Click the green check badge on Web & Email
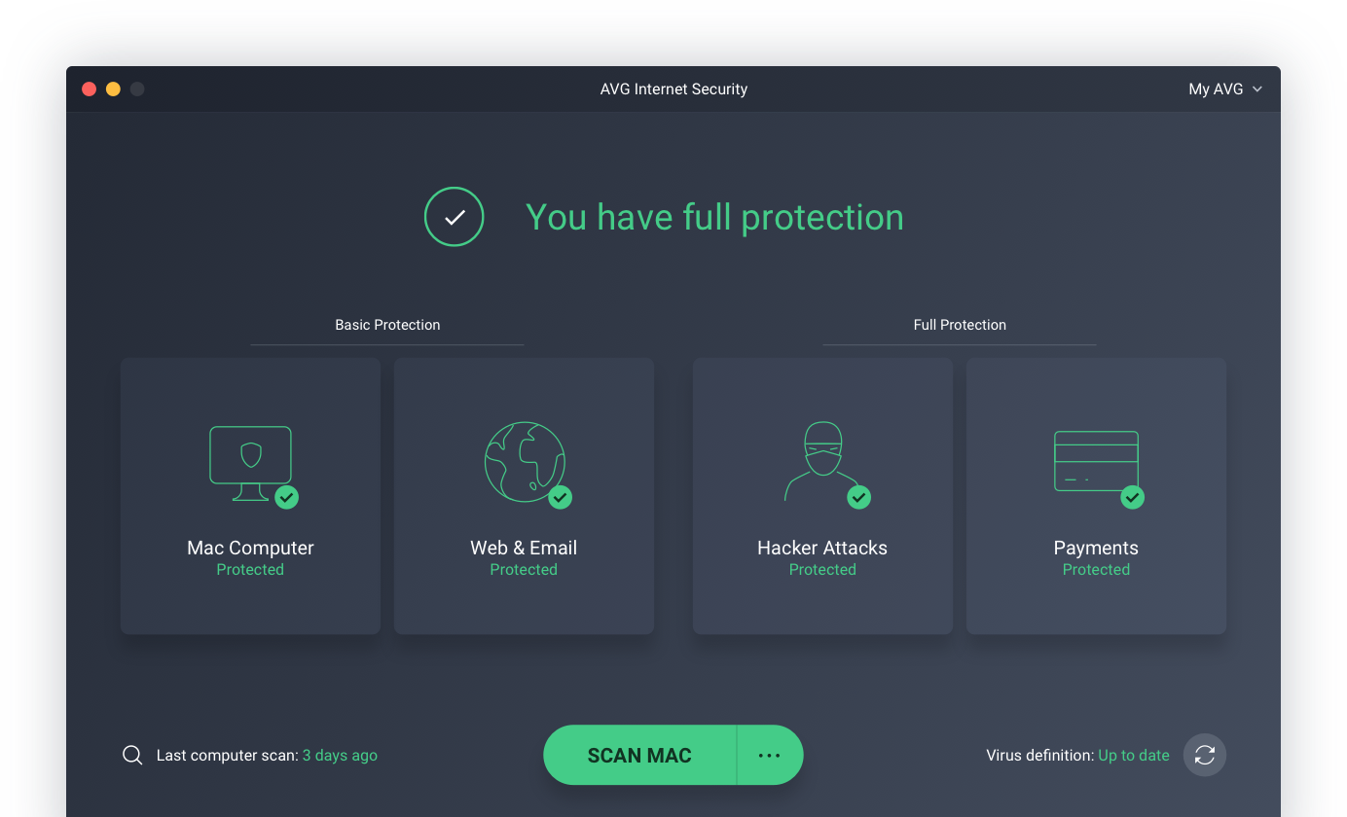Image resolution: width=1347 pixels, height=817 pixels. (x=560, y=497)
